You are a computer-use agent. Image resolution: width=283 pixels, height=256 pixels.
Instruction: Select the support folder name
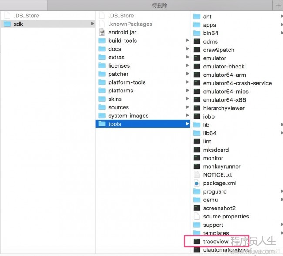tap(213, 225)
